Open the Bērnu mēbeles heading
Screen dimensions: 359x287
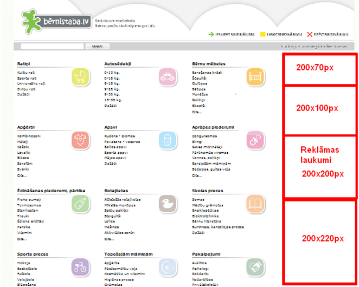coord(209,64)
